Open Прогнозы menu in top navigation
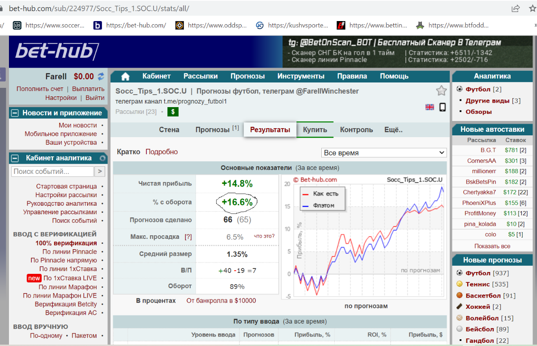The width and height of the screenshot is (537, 346). [247, 76]
